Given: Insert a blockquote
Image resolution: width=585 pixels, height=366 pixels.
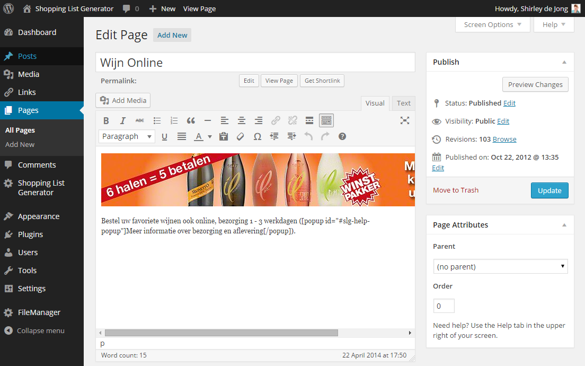Looking at the screenshot, I should tap(191, 121).
